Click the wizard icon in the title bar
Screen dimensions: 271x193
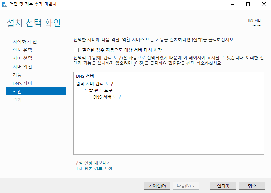coord(5,4)
